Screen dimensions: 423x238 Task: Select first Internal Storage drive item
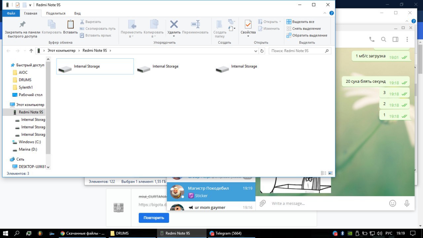(95, 66)
